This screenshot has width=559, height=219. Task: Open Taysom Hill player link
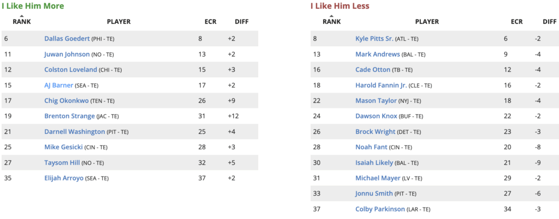tap(63, 163)
